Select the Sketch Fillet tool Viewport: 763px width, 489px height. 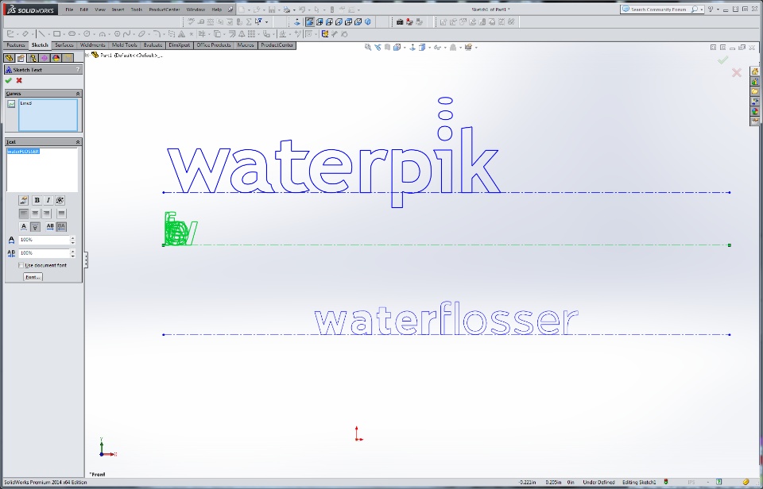[157, 34]
